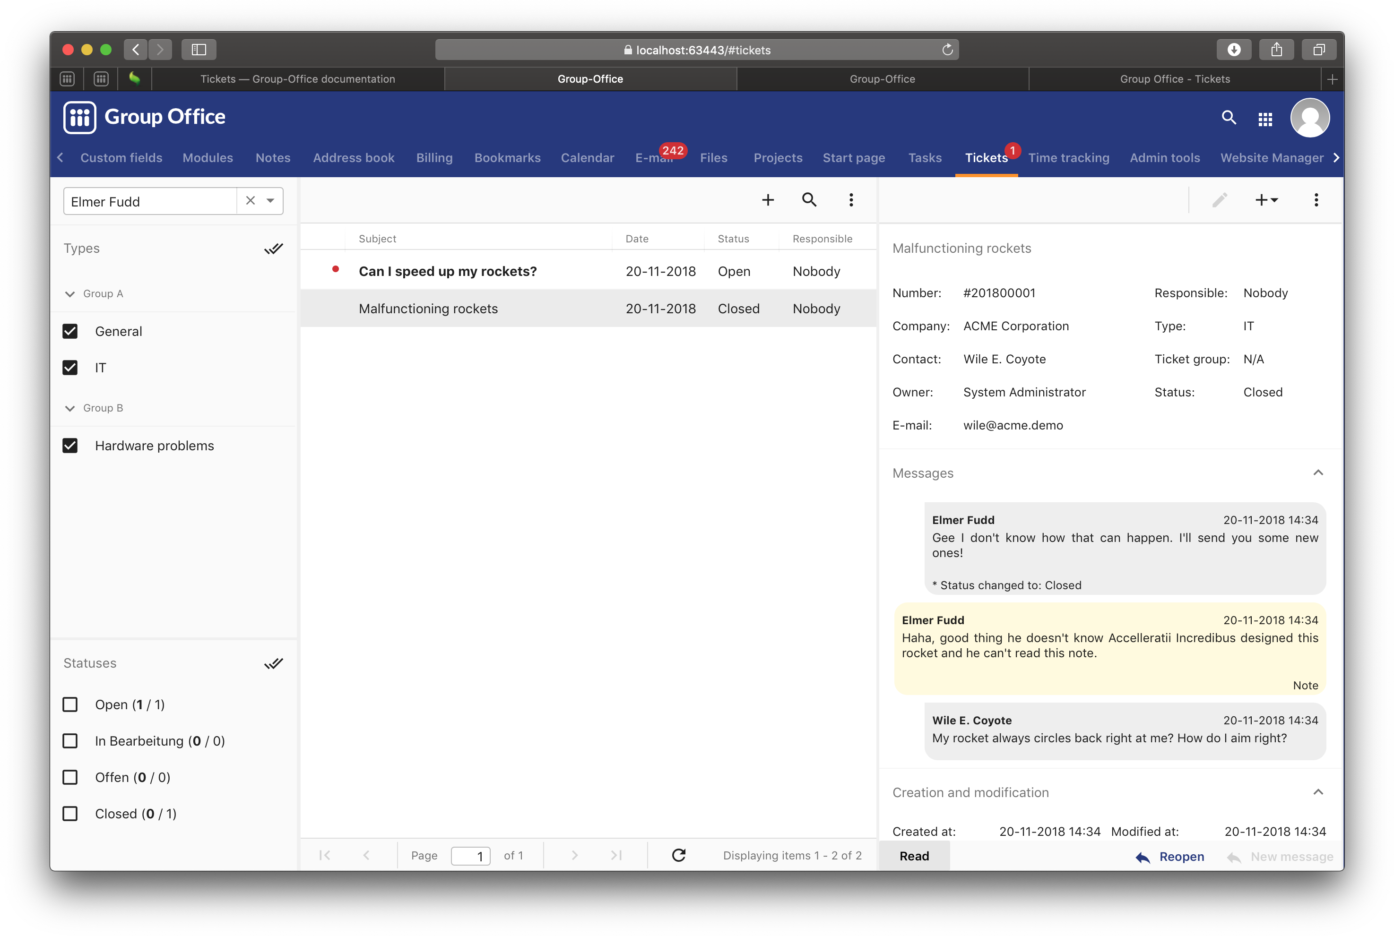Click the page number input field
1394x936 pixels.
(x=470, y=855)
